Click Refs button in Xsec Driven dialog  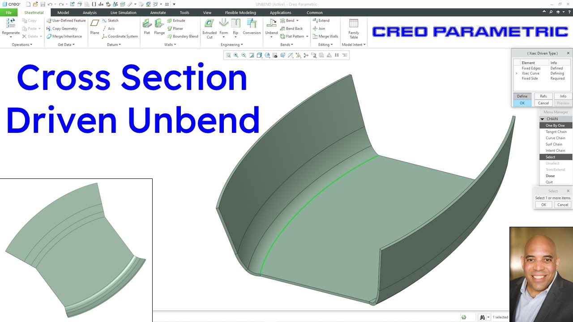[x=543, y=96]
